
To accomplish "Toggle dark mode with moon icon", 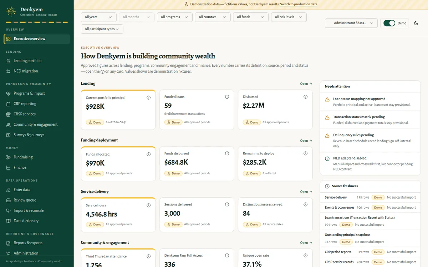I will click(x=416, y=23).
